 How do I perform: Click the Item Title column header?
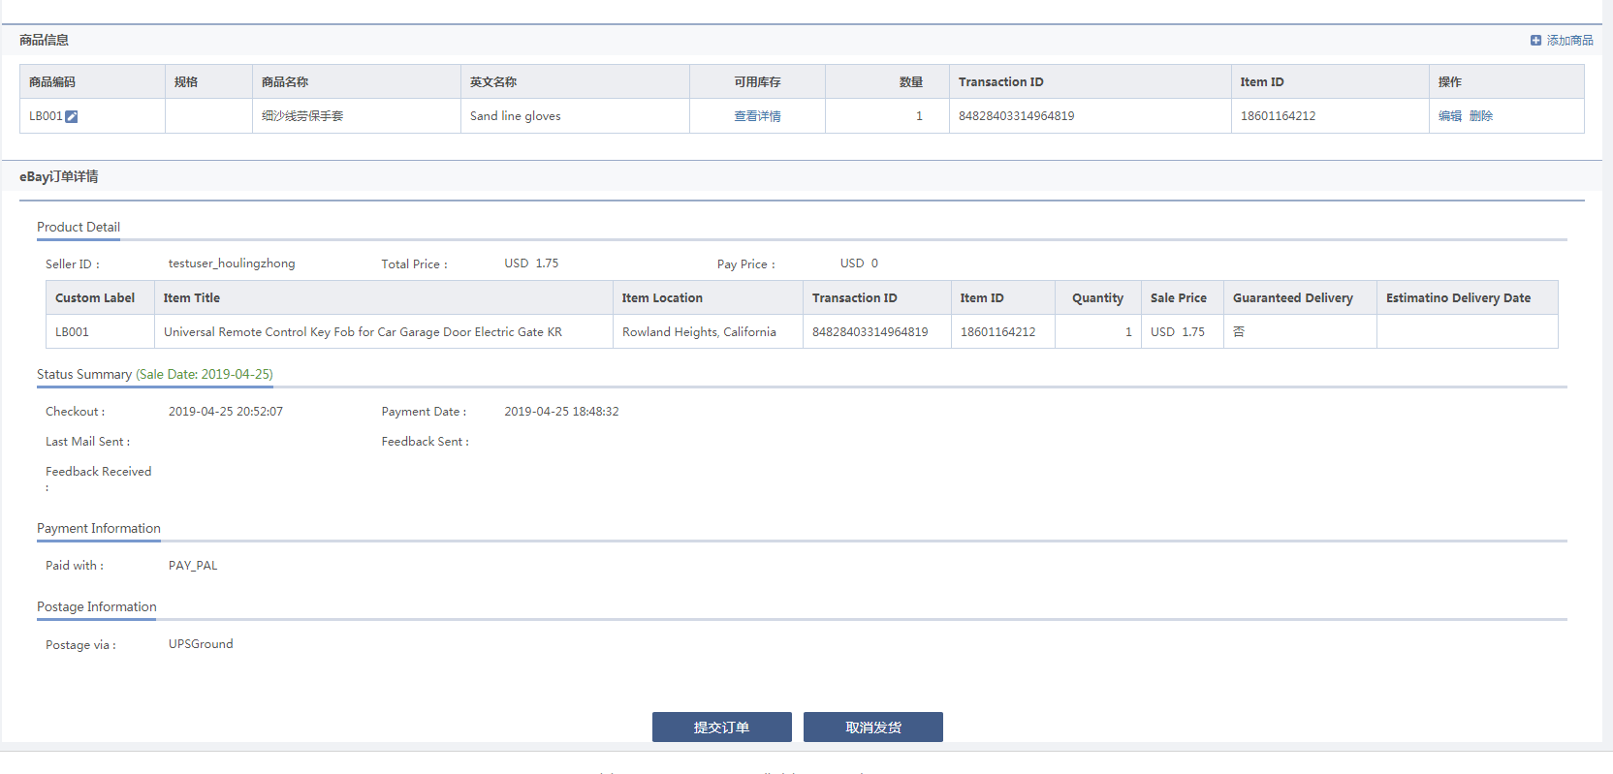384,297
